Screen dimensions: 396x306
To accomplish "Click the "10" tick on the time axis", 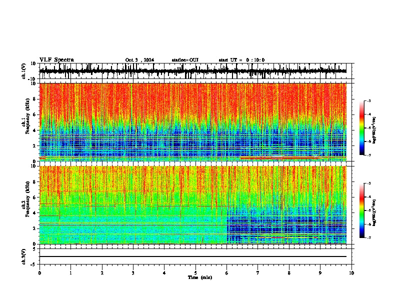I will pyautogui.click(x=351, y=273).
